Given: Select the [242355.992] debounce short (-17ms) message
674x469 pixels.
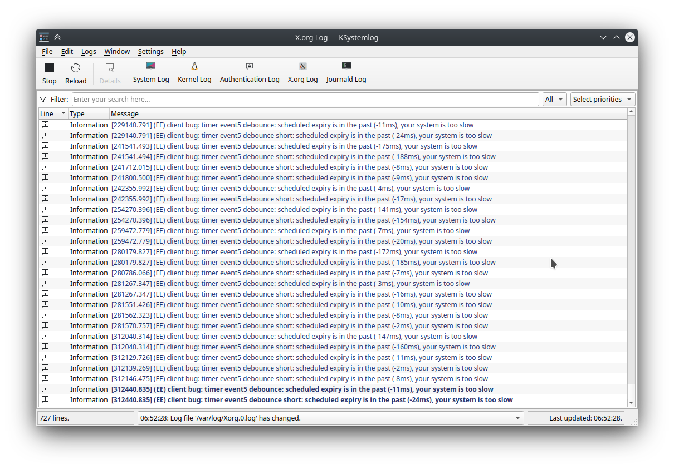Looking at the screenshot, I should tap(301, 199).
